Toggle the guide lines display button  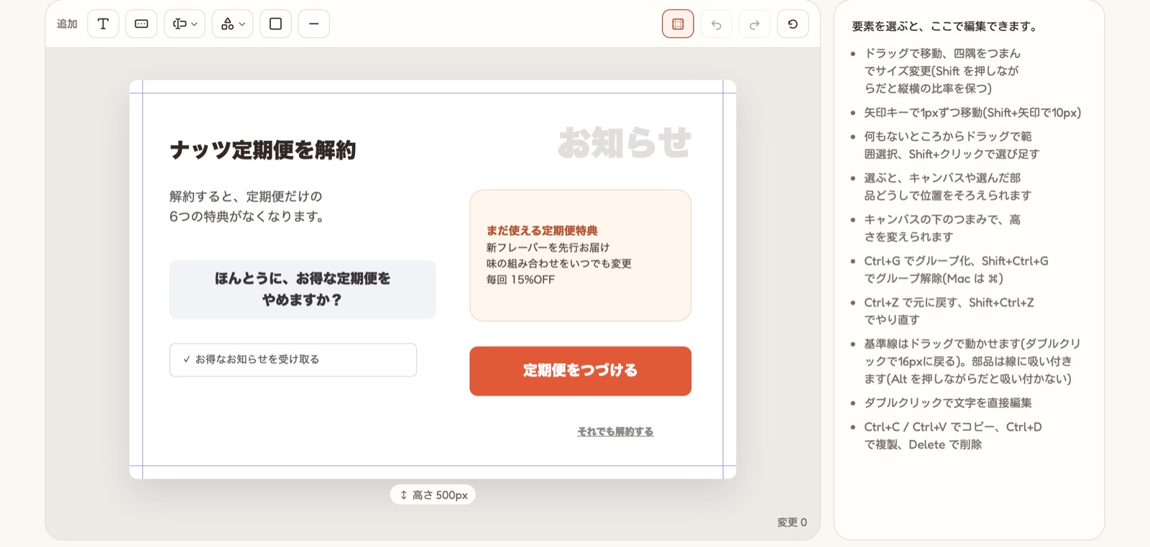coord(678,24)
